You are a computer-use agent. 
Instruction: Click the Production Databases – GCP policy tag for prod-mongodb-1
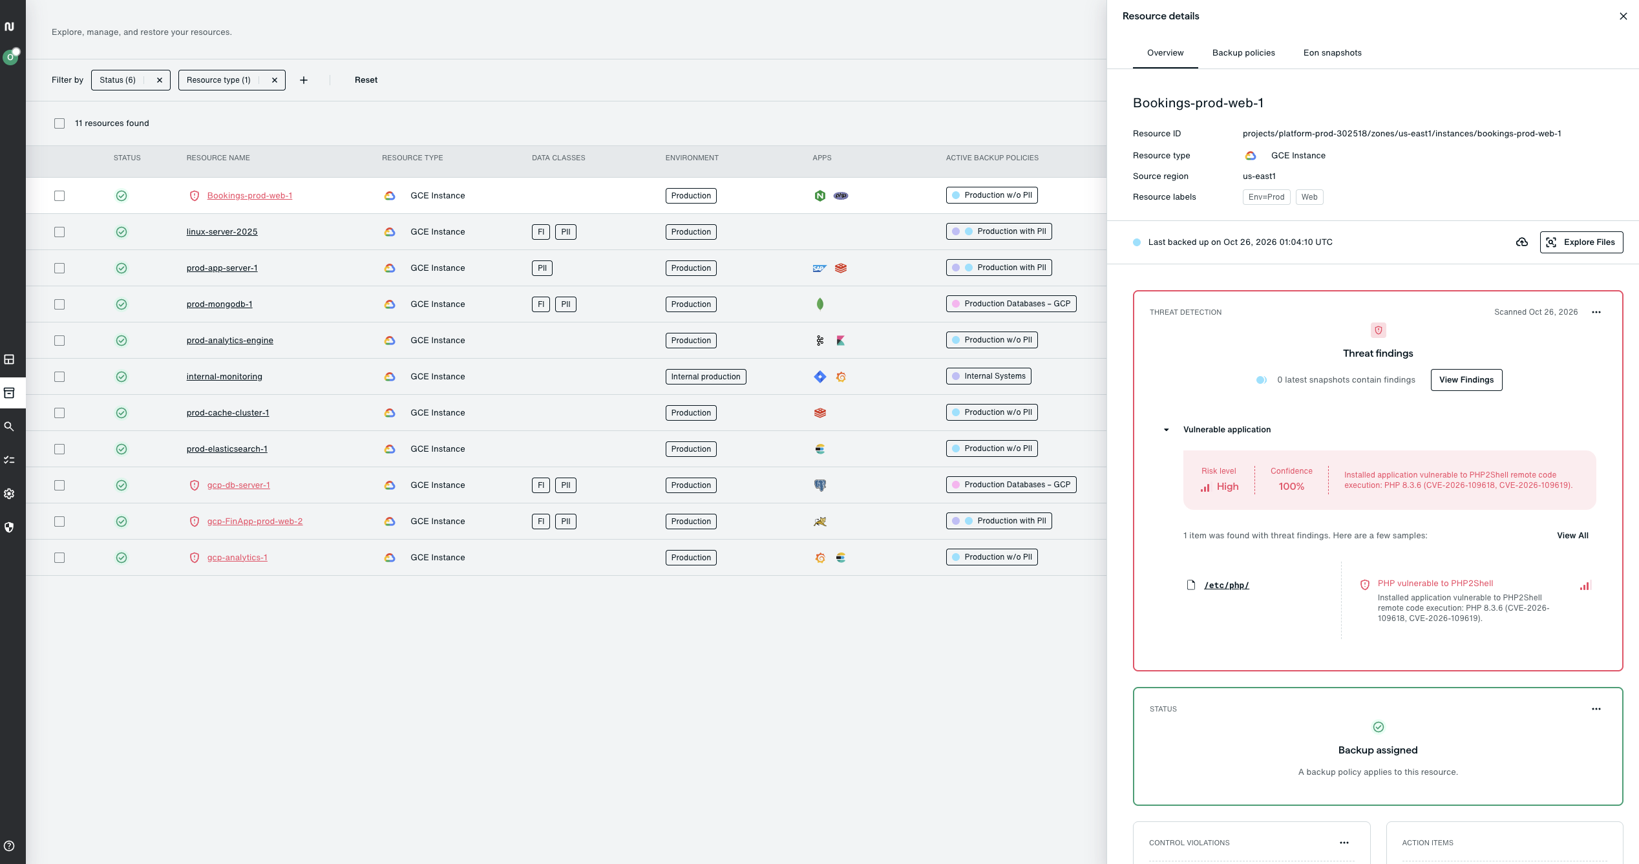[x=1011, y=304]
